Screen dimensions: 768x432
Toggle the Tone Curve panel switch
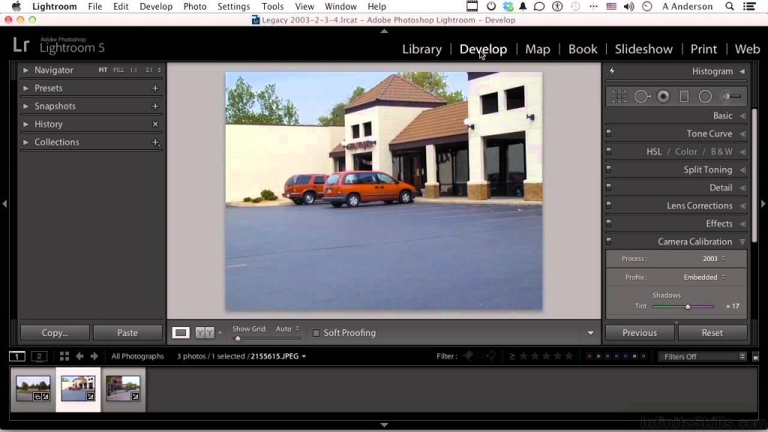click(609, 133)
